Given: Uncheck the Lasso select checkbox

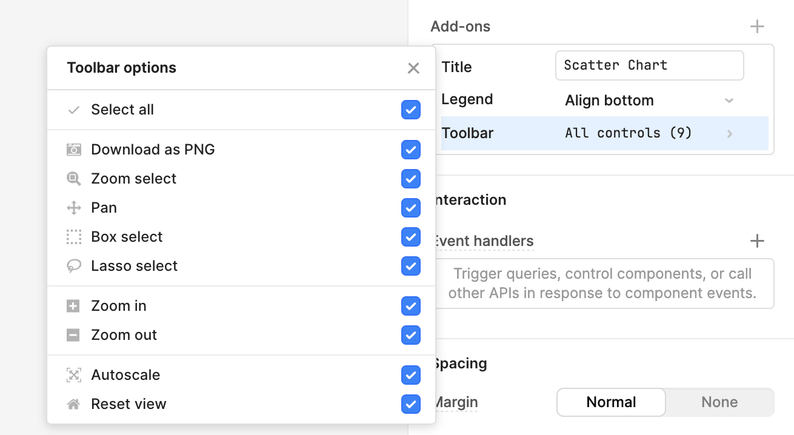Looking at the screenshot, I should coord(411,266).
